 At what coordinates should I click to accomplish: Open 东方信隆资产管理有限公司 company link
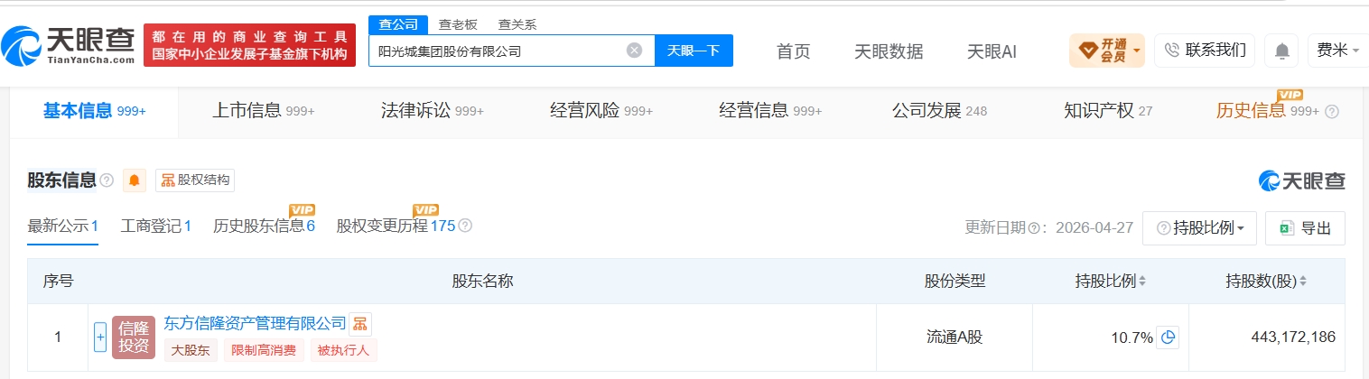pyautogui.click(x=256, y=323)
